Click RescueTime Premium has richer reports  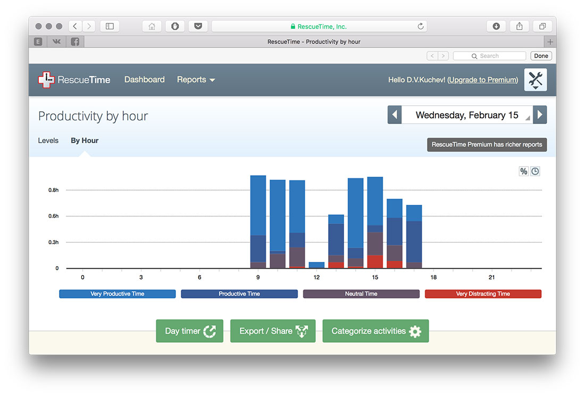(x=487, y=144)
